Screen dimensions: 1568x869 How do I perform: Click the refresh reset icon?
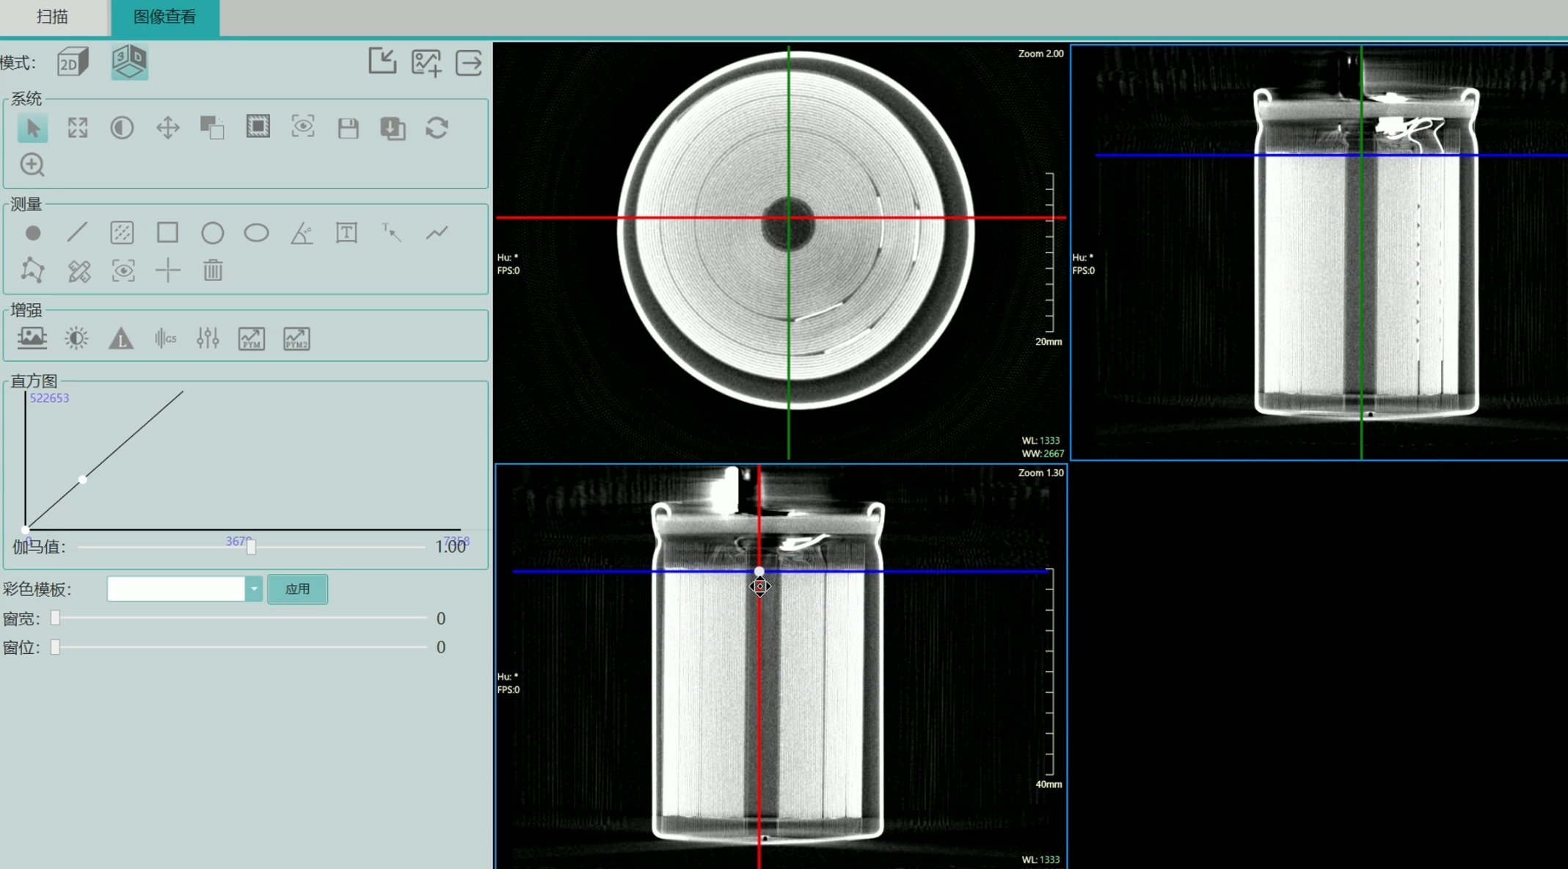tap(437, 128)
